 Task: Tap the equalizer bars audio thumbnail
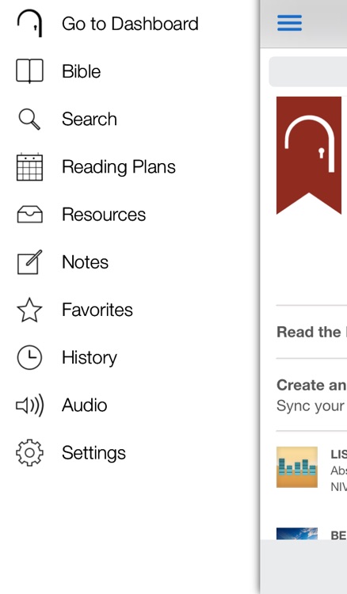tap(297, 467)
